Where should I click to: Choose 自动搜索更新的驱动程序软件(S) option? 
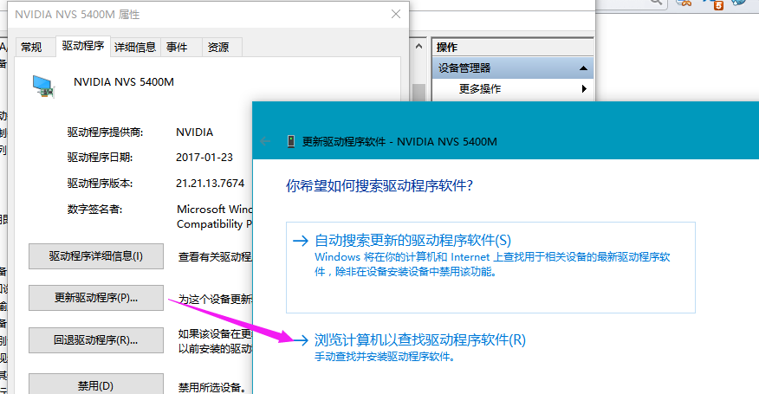[490, 268]
